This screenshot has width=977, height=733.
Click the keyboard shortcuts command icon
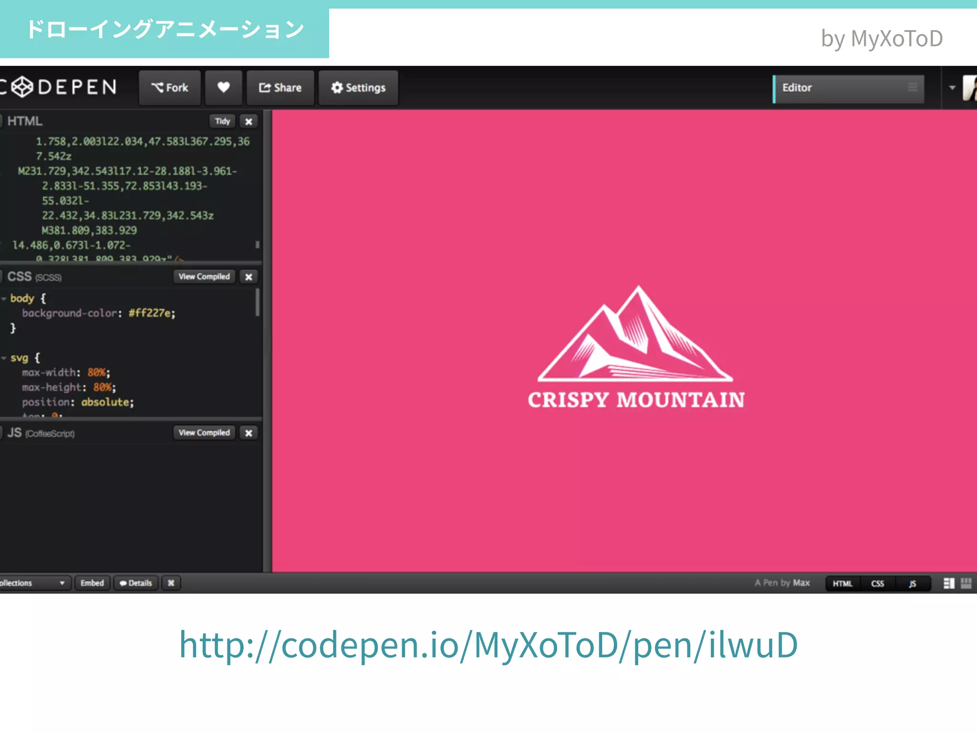[x=171, y=583]
